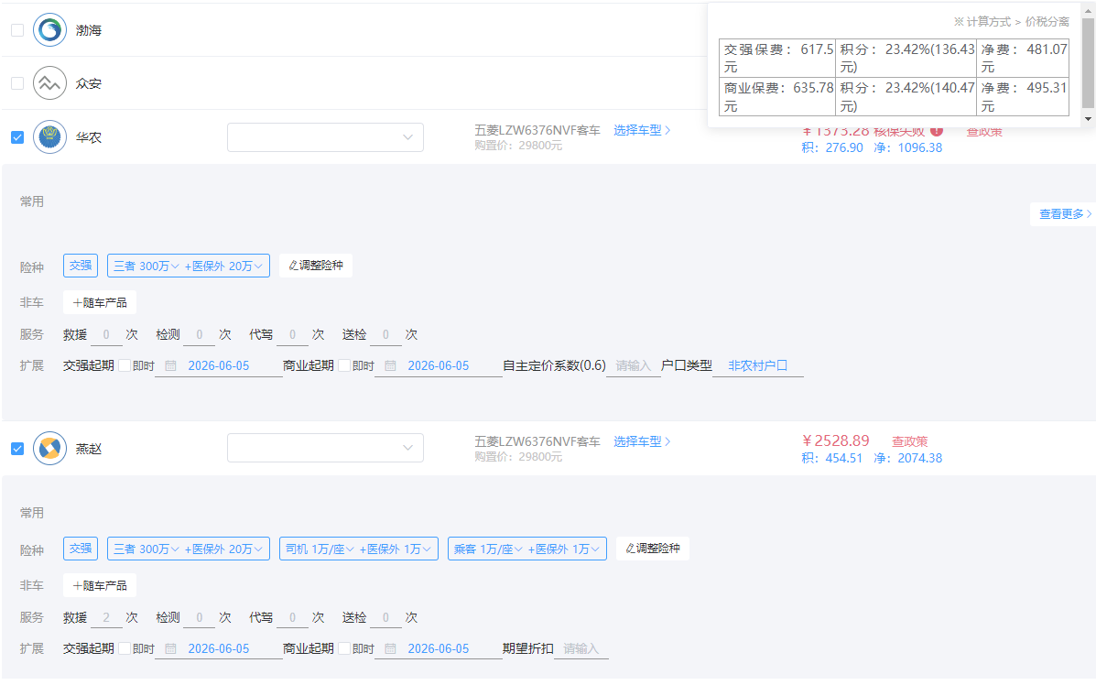
Task: Click 救援 count field showing 2 in 燕赵
Action: click(106, 618)
